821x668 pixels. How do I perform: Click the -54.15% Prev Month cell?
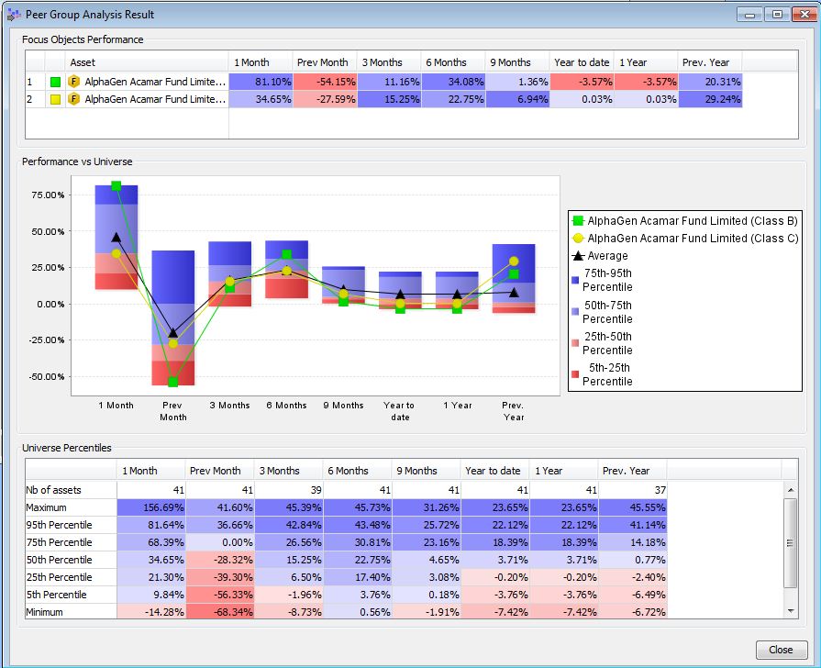(x=325, y=82)
